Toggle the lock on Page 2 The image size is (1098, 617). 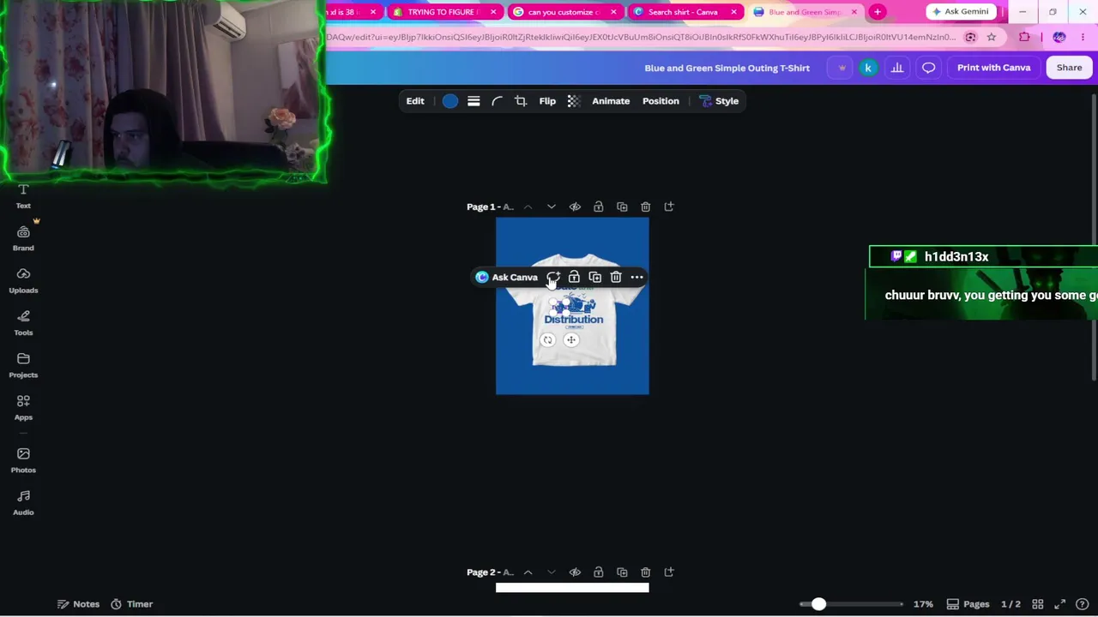pos(599,572)
